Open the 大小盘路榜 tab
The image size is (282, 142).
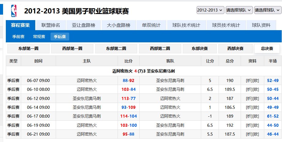[x=118, y=25]
